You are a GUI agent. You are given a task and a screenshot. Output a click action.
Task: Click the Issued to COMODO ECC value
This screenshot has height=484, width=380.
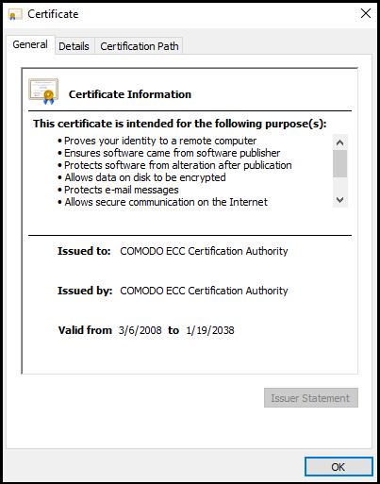click(204, 251)
